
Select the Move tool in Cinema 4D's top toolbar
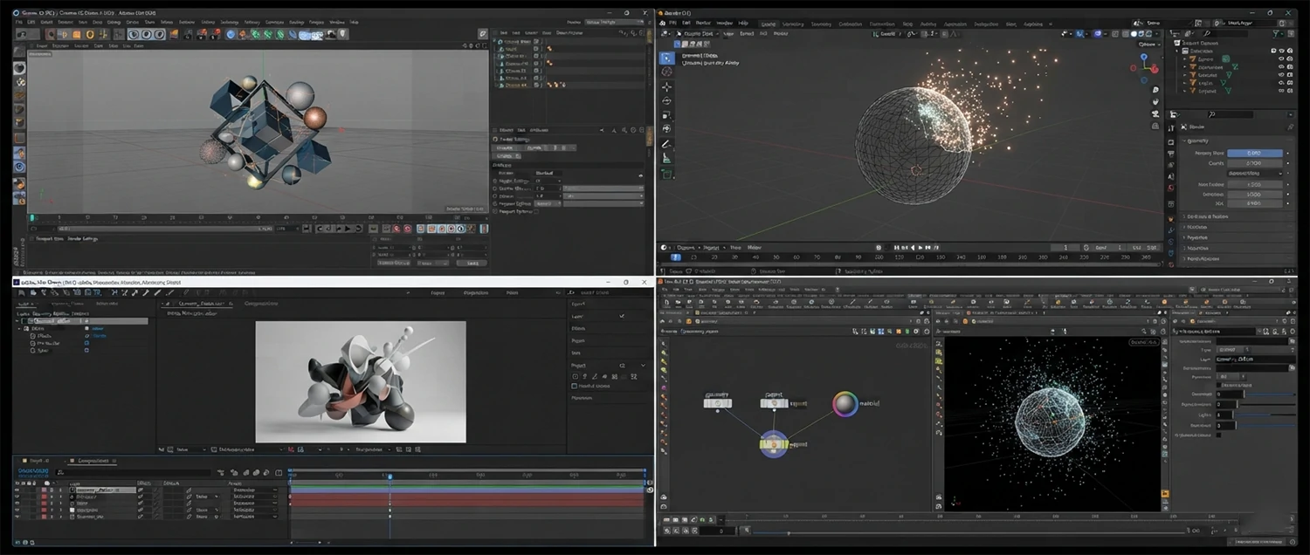tap(64, 34)
